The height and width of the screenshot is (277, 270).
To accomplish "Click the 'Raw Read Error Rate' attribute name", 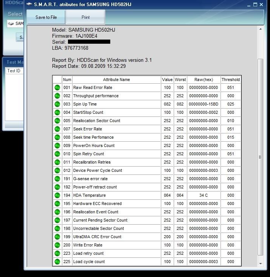I will (x=93, y=87).
